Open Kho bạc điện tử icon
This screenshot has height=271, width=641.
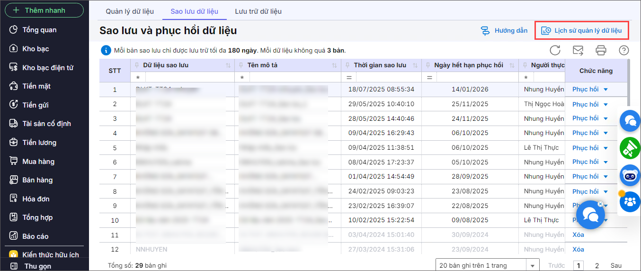click(14, 68)
